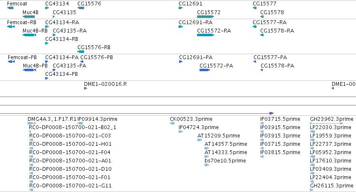Image resolution: width=356 pixels, height=192 pixels.
Task: Open the CG12691 gene label
Action: pos(190,4)
